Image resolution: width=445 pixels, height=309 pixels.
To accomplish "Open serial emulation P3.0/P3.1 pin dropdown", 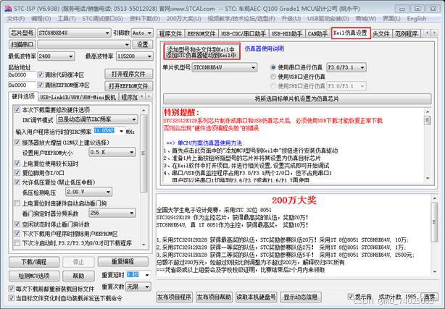I will pos(346,67).
